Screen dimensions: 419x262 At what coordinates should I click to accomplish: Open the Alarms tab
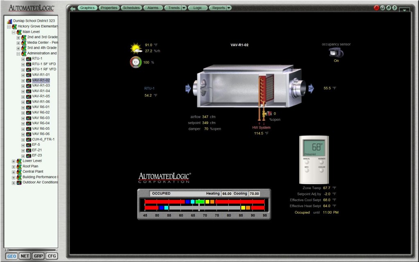click(x=153, y=8)
